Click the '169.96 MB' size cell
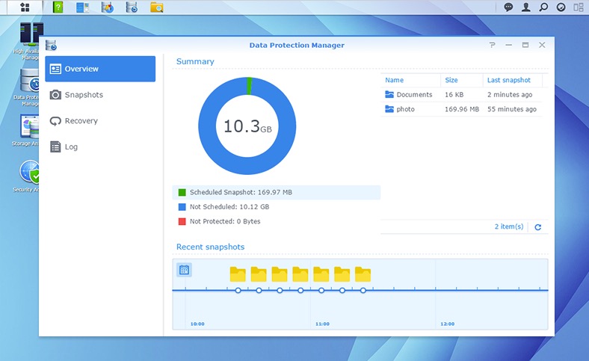The width and height of the screenshot is (589, 361). click(x=462, y=109)
